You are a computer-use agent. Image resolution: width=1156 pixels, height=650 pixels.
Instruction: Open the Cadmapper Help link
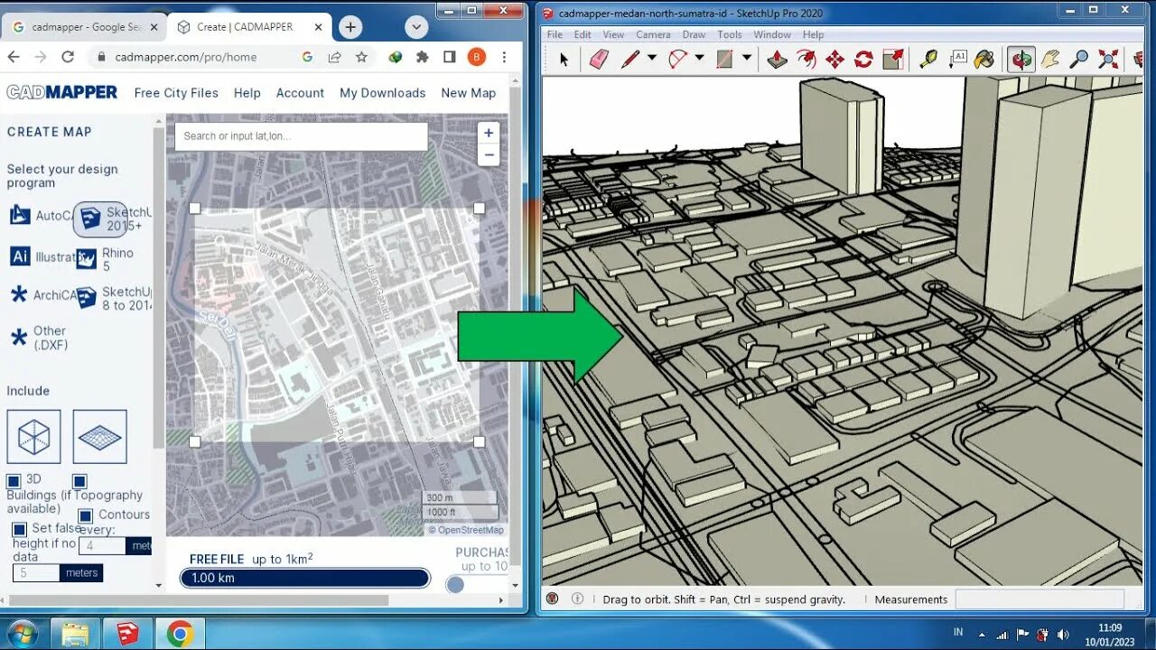tap(247, 93)
